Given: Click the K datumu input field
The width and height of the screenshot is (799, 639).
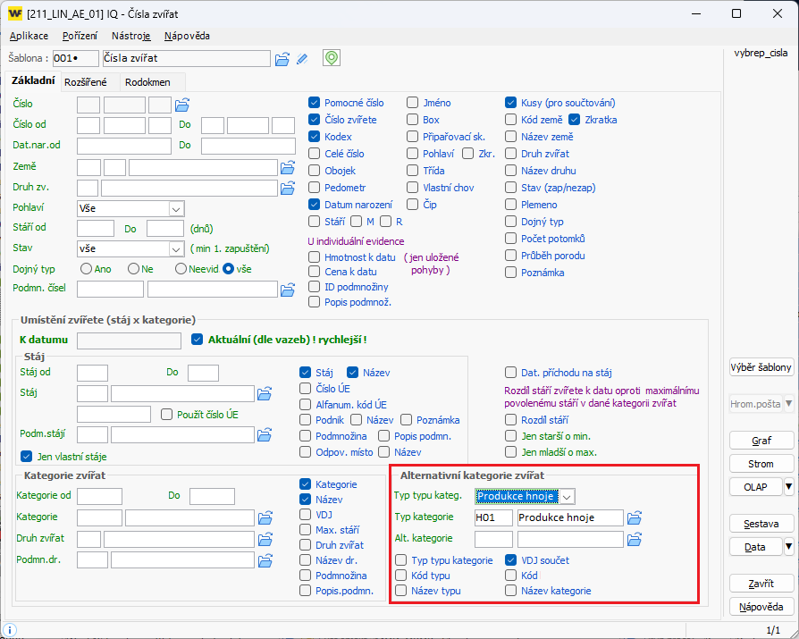Looking at the screenshot, I should click(130, 340).
